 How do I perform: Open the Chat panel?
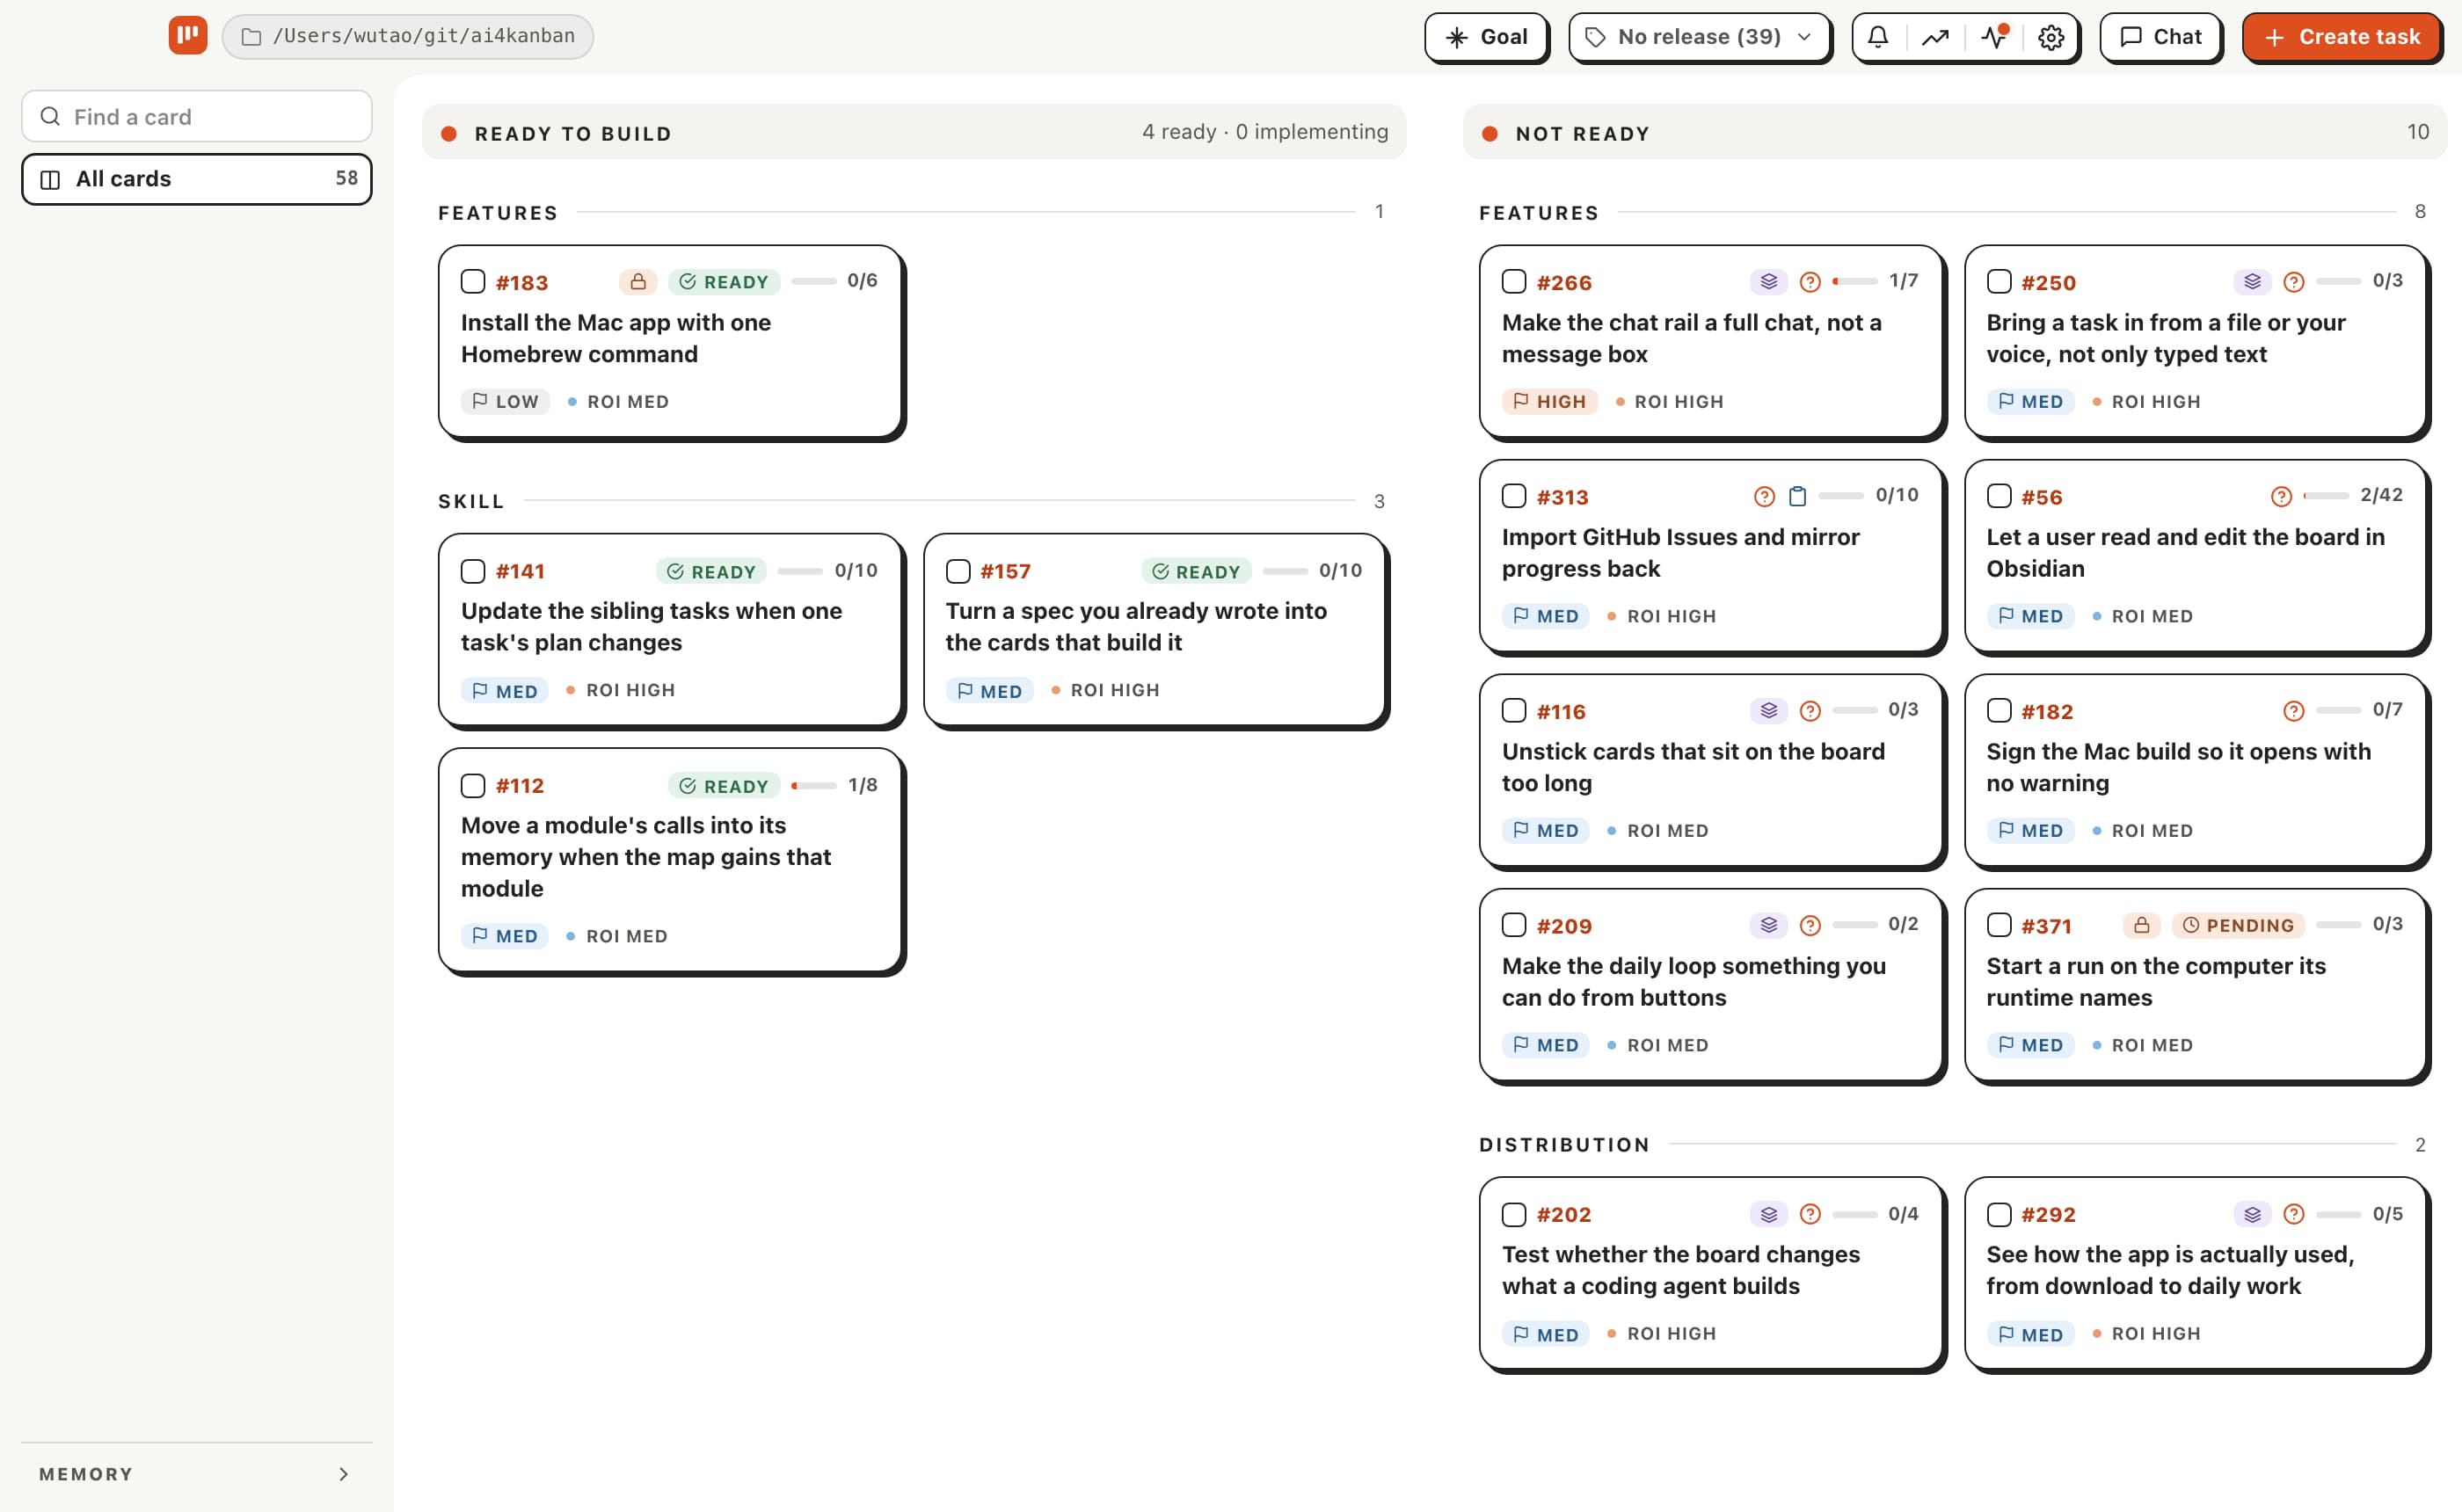(2160, 37)
